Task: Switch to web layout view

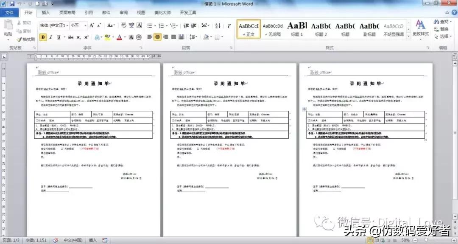Action: pos(383,240)
